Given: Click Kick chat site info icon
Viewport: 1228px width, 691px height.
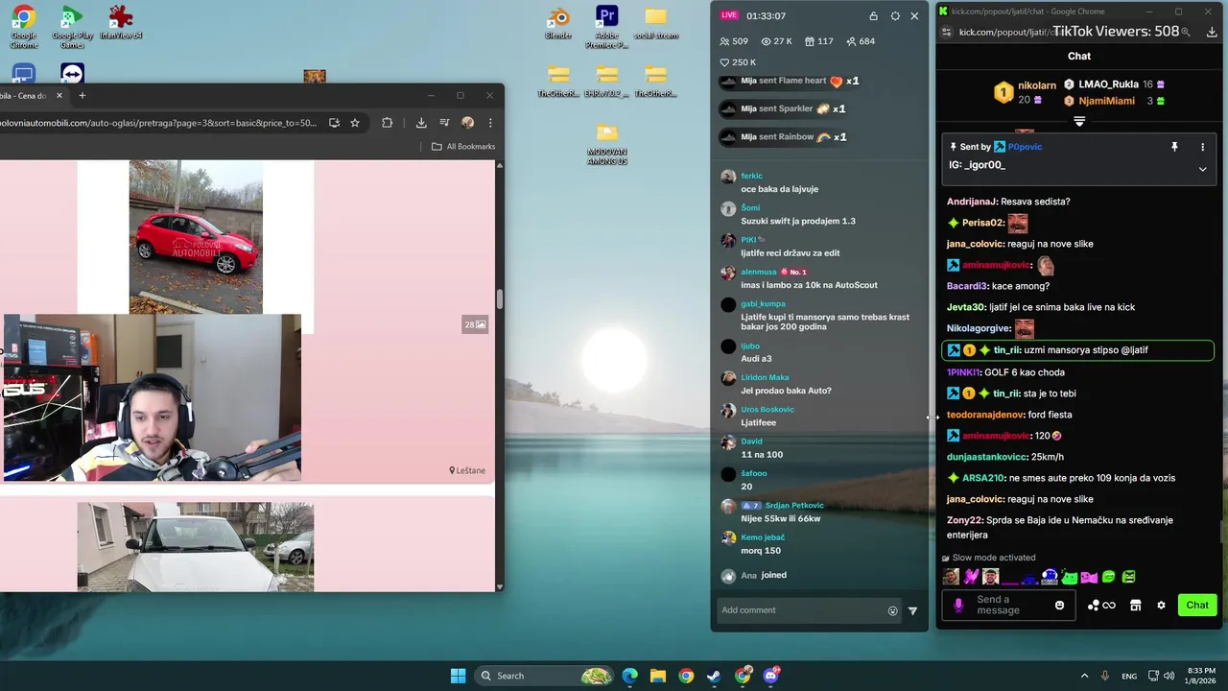Looking at the screenshot, I should 947,32.
